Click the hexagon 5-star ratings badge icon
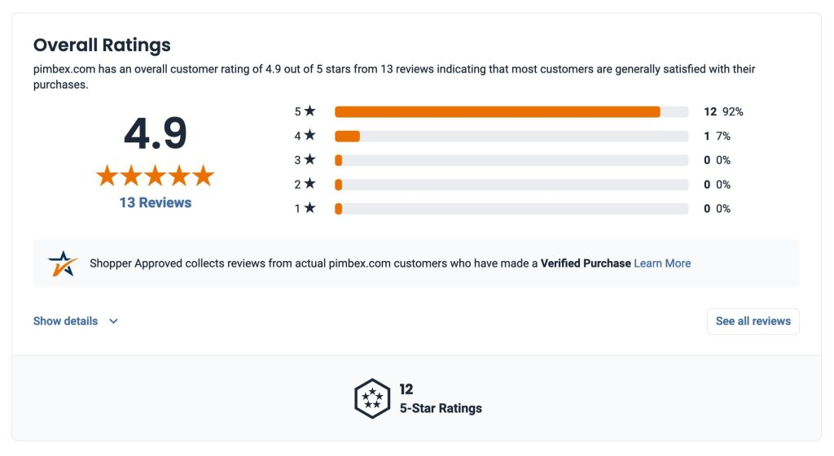The width and height of the screenshot is (834, 456). 372,398
